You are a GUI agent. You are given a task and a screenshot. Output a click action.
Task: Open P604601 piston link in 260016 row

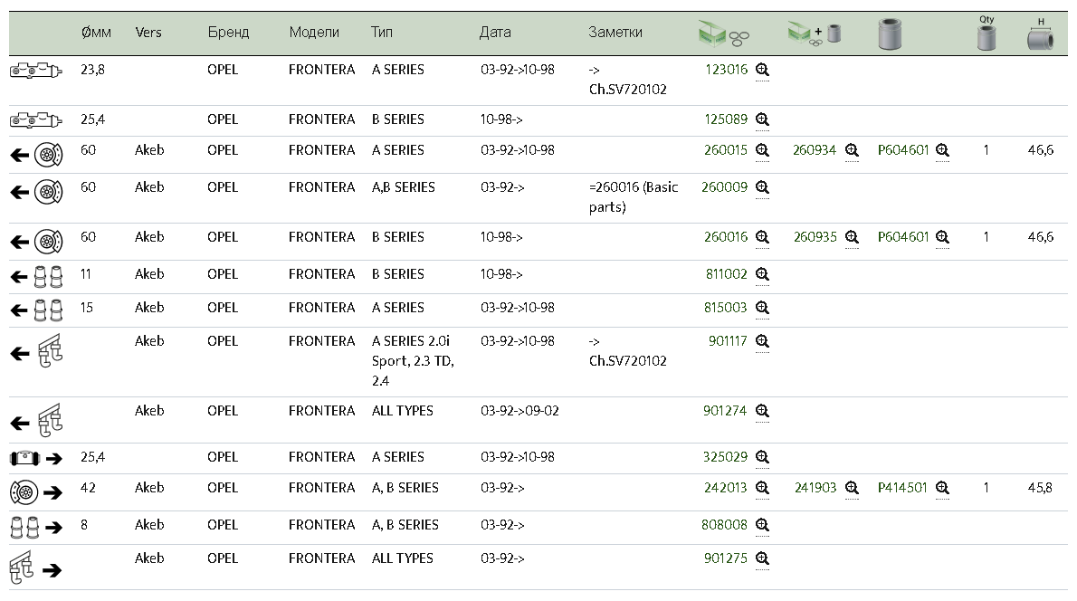tap(903, 237)
